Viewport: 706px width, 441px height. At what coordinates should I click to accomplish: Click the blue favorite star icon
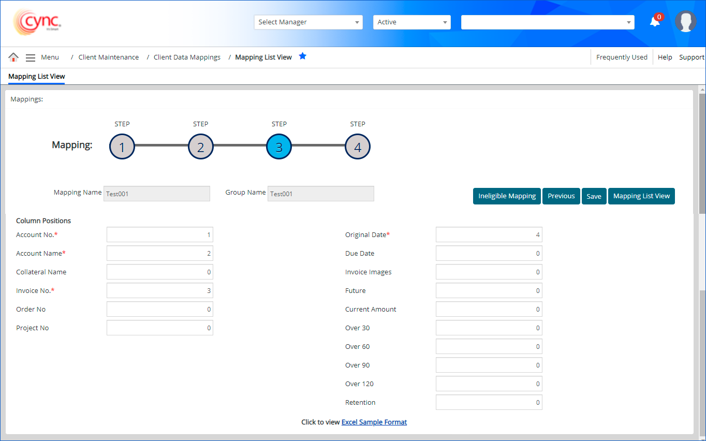[x=303, y=56]
